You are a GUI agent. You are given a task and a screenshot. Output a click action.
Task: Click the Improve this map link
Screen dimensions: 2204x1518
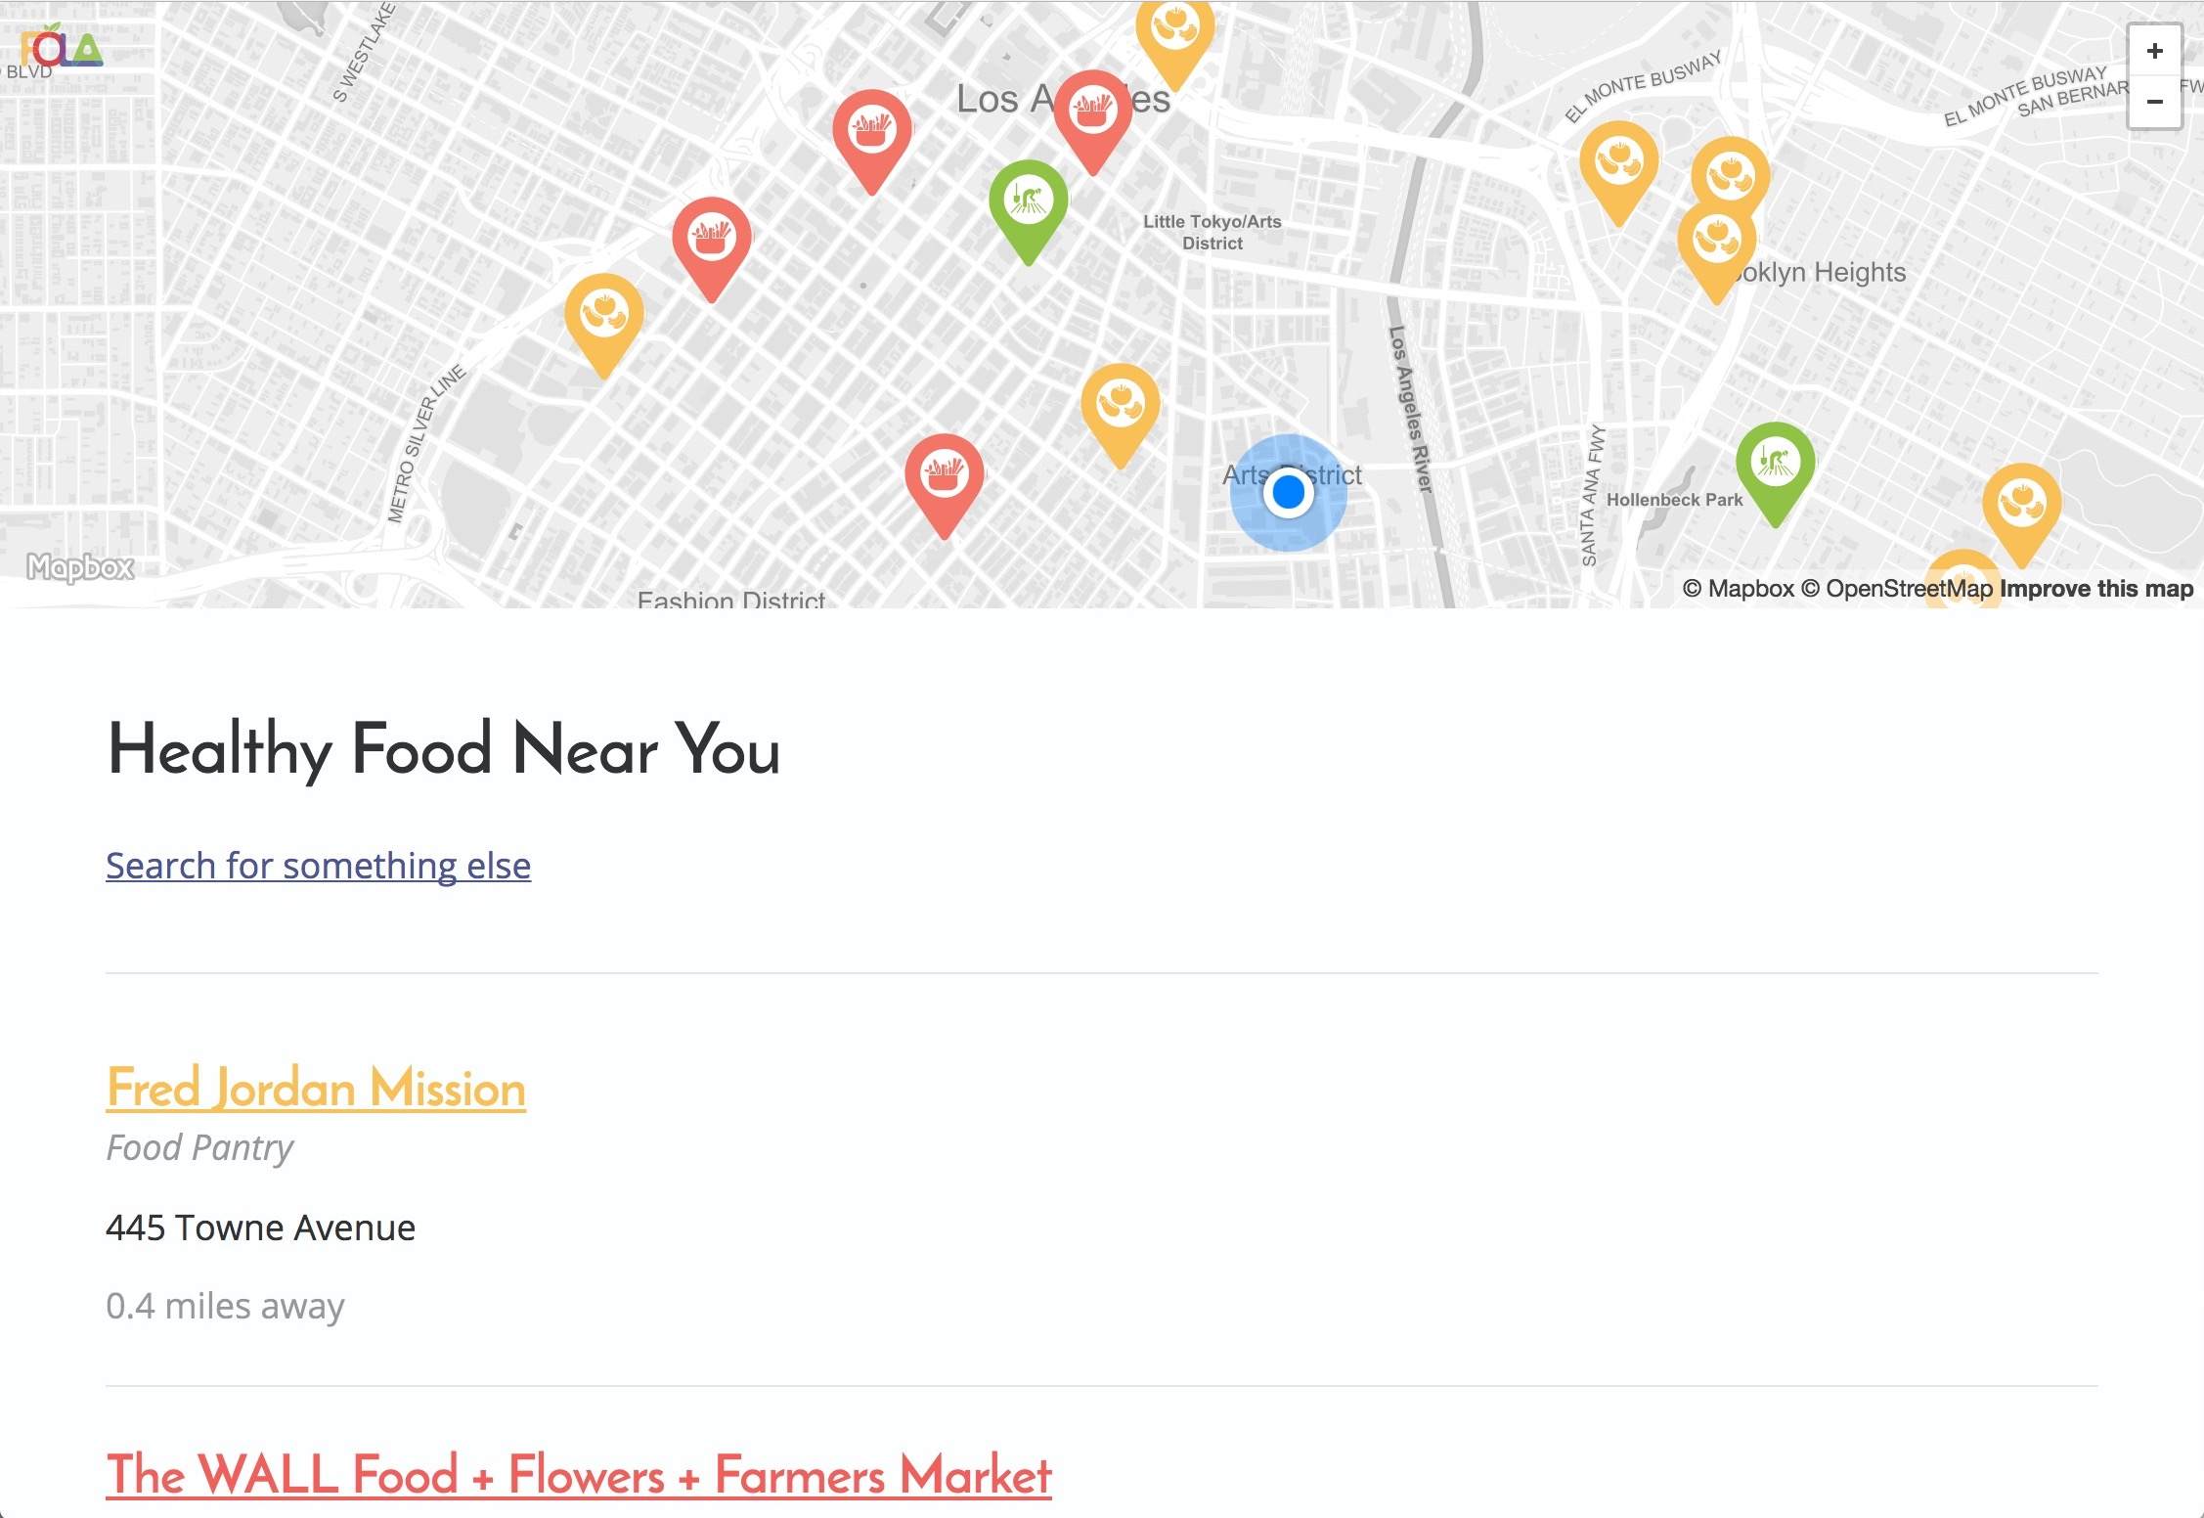2095,589
